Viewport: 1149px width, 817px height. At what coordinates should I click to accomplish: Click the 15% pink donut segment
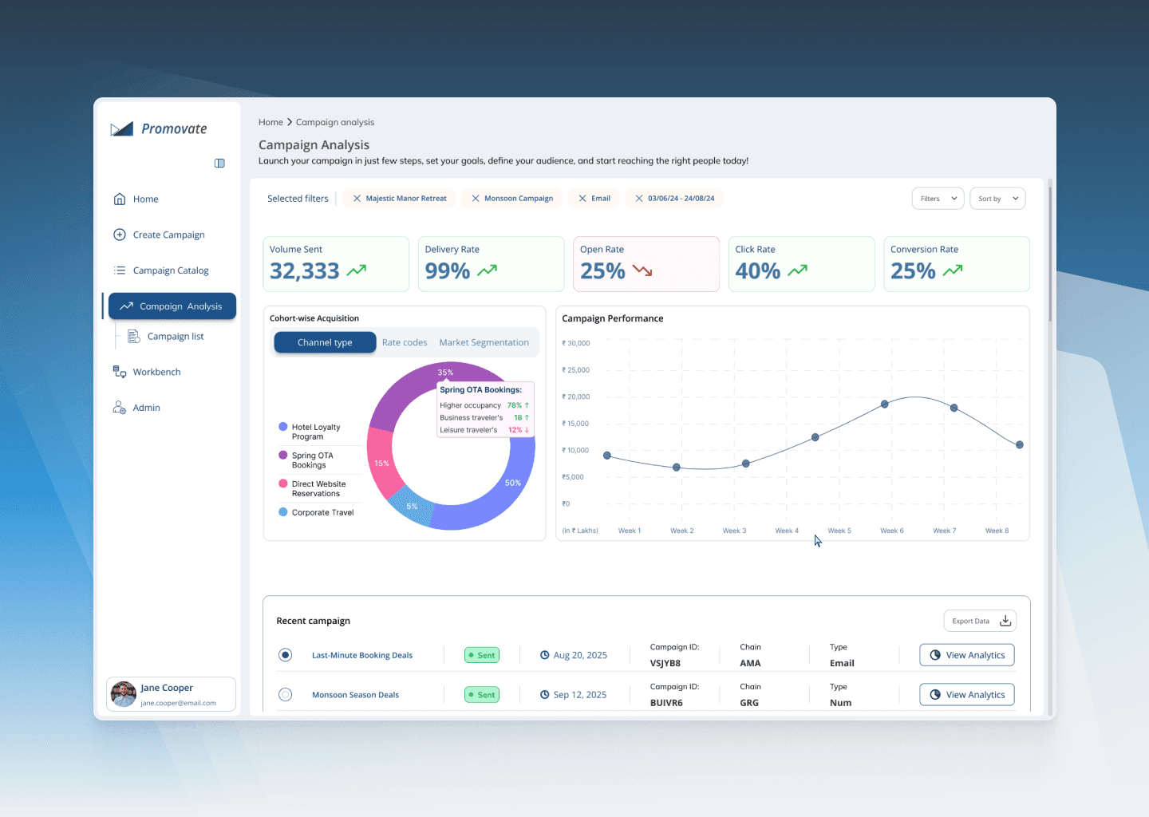click(381, 464)
